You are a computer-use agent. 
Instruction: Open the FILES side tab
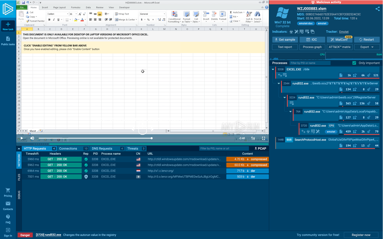tap(19, 177)
